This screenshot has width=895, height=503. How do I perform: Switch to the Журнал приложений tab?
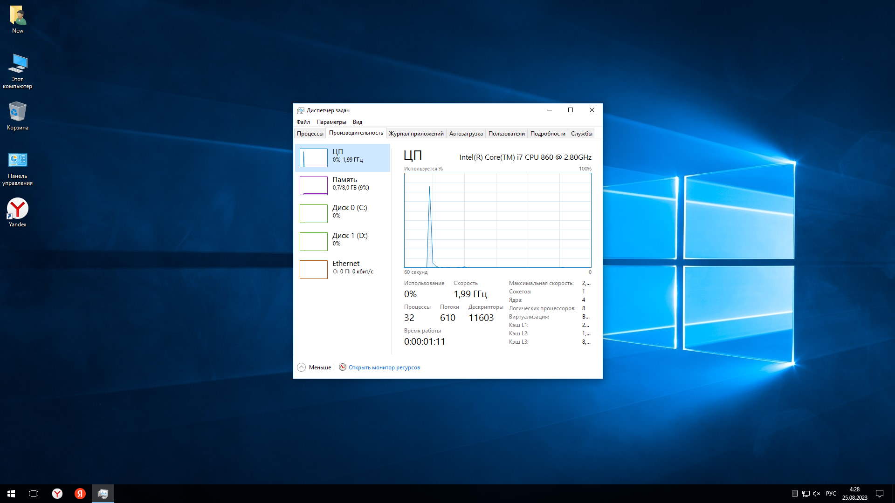click(x=416, y=134)
